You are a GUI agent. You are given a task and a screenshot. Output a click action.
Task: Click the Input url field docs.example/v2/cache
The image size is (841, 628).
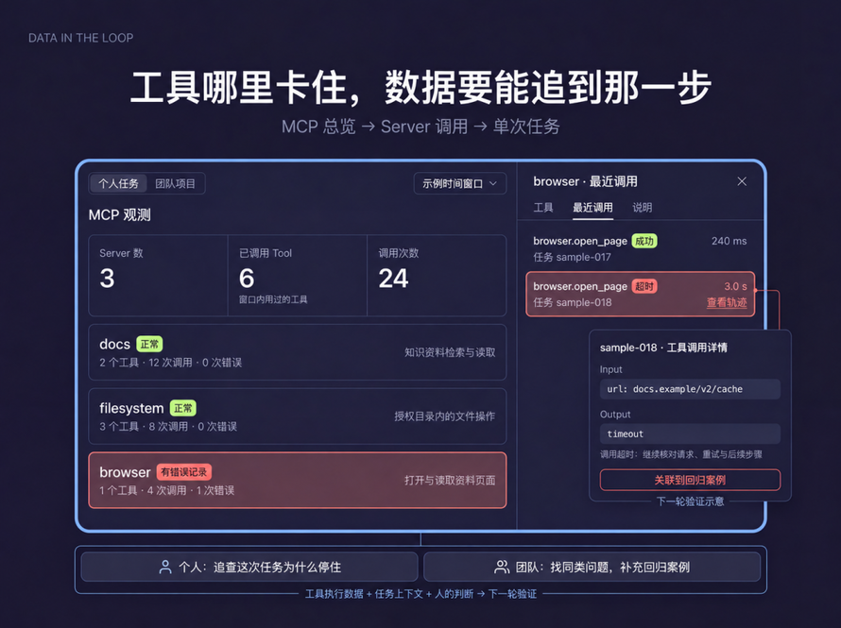tap(690, 389)
